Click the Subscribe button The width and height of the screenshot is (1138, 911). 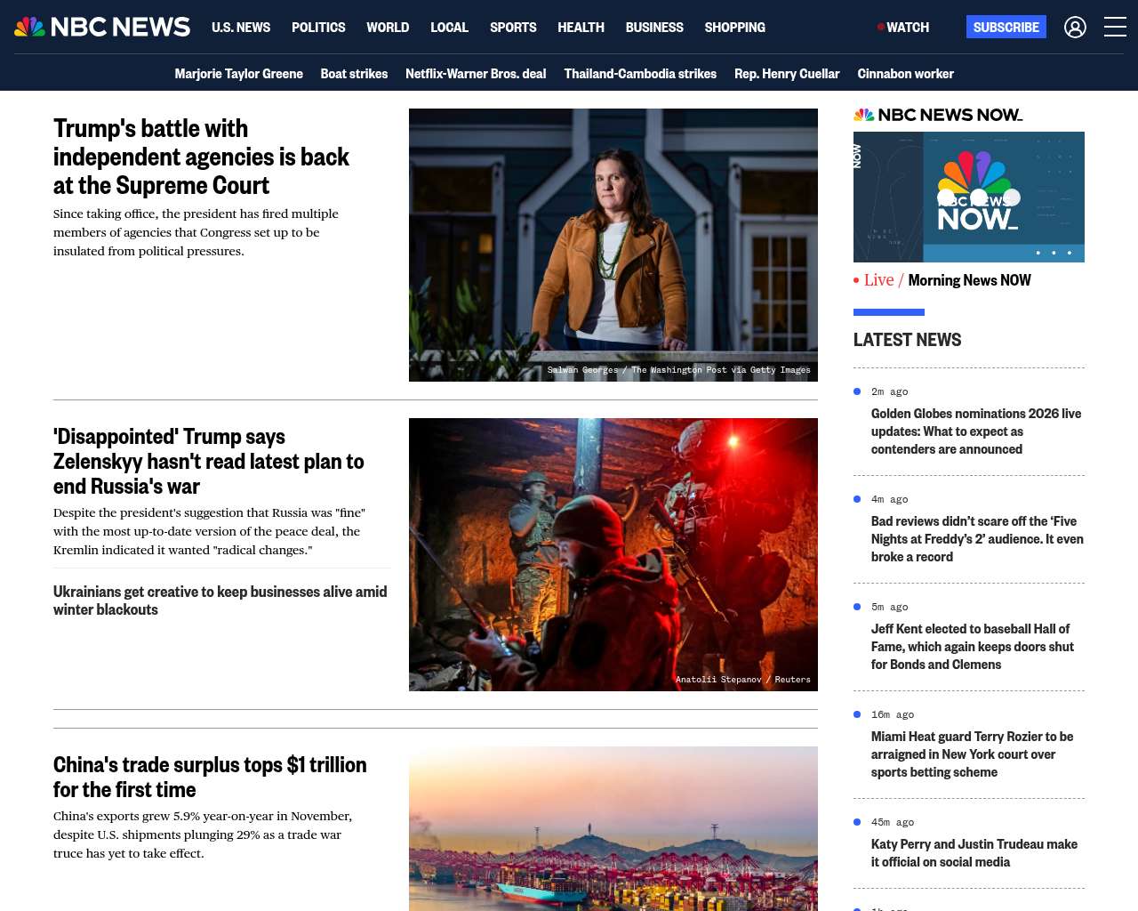pos(1006,27)
